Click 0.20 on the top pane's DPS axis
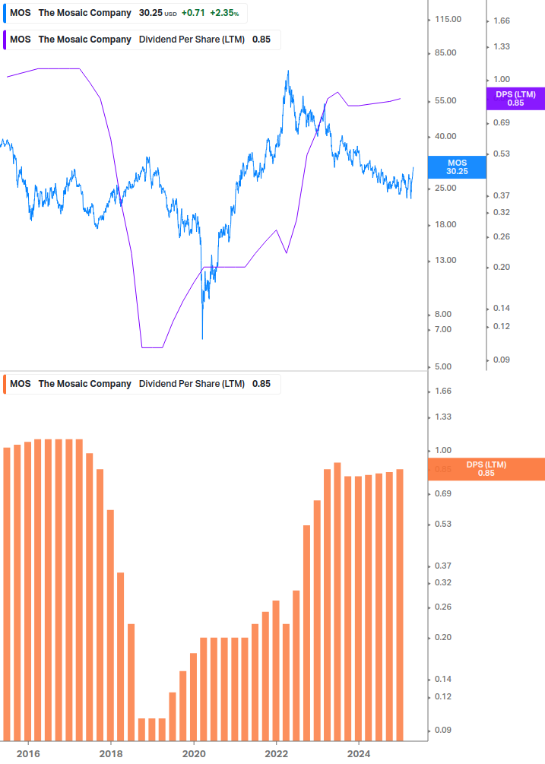 502,267
